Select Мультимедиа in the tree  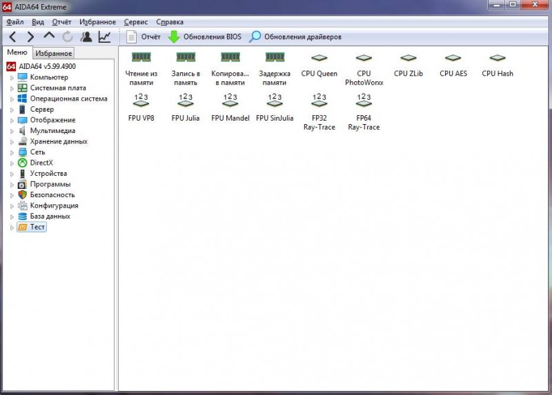(x=46, y=130)
